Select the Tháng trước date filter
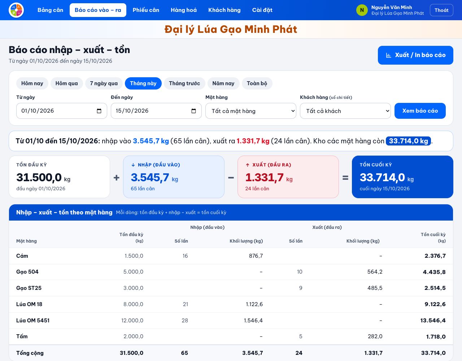The image size is (462, 361). pyautogui.click(x=184, y=83)
